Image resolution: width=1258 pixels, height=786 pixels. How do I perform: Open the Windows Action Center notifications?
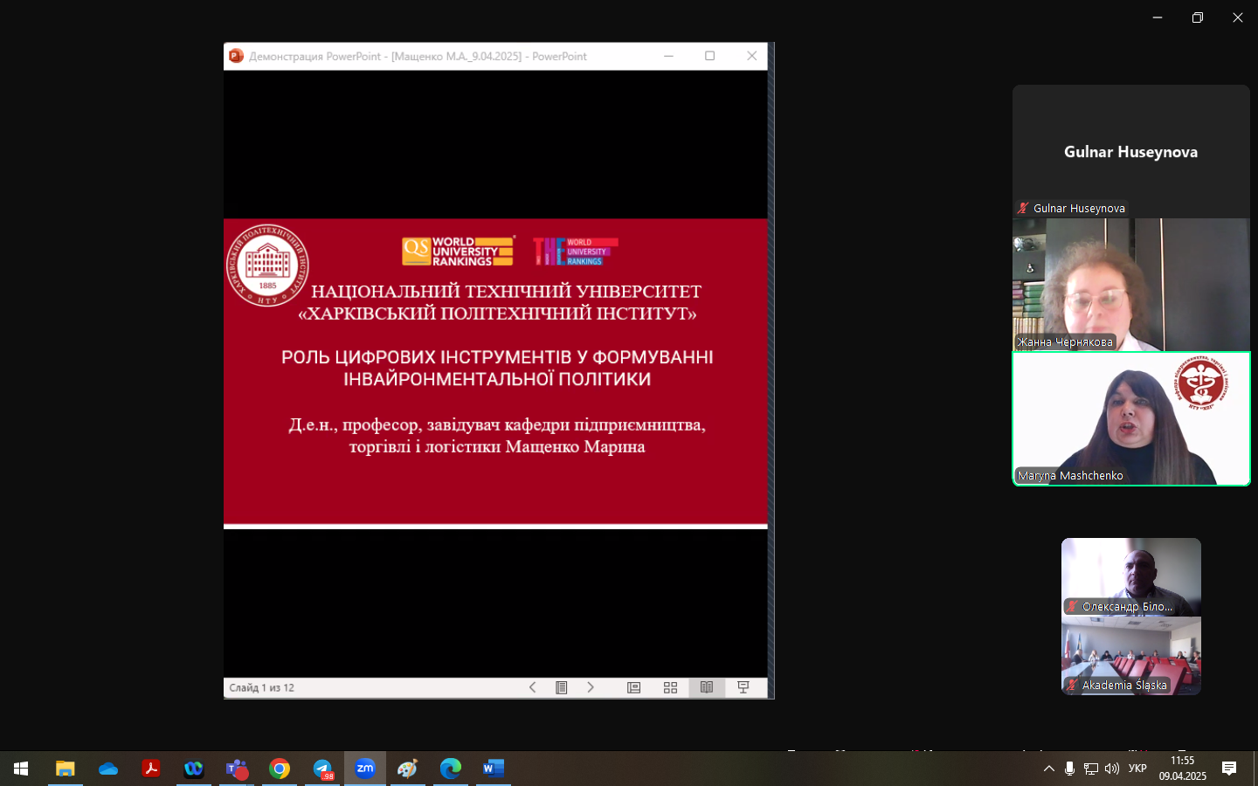tap(1229, 769)
